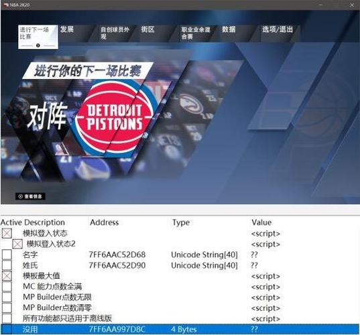Click <script> value of 模拟登入状态 row
Viewport: 360px width, 335px height.
click(x=265, y=234)
